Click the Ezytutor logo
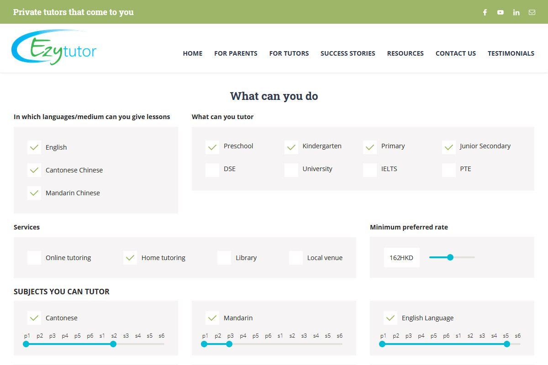Screen dimensions: 548x365 tap(54, 47)
